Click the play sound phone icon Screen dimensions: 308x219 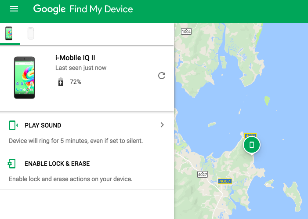click(x=13, y=125)
